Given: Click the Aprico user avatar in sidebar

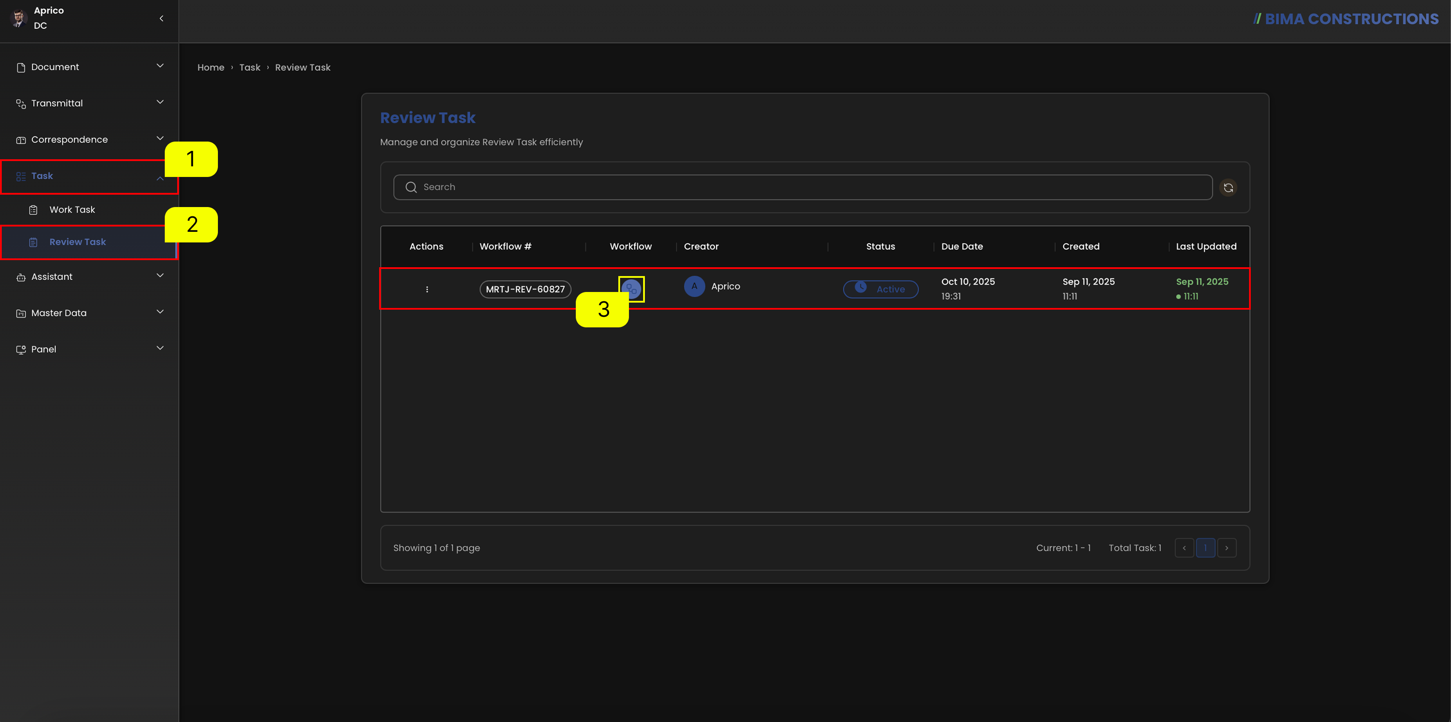Looking at the screenshot, I should [x=19, y=18].
